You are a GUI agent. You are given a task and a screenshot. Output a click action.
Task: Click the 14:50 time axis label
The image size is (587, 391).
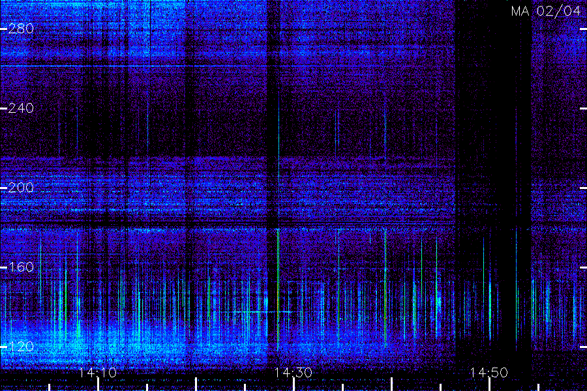489,372
